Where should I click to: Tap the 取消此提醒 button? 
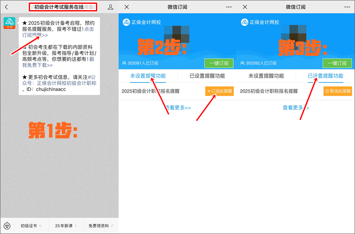pos(338,91)
